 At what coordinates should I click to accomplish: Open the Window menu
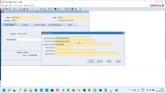click(26, 6)
